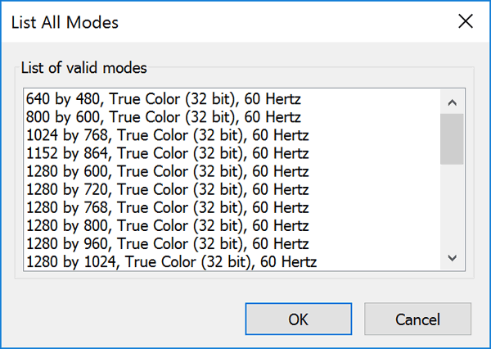Choose the 1280 by 1024 mode
Image resolution: width=491 pixels, height=349 pixels.
(x=170, y=261)
